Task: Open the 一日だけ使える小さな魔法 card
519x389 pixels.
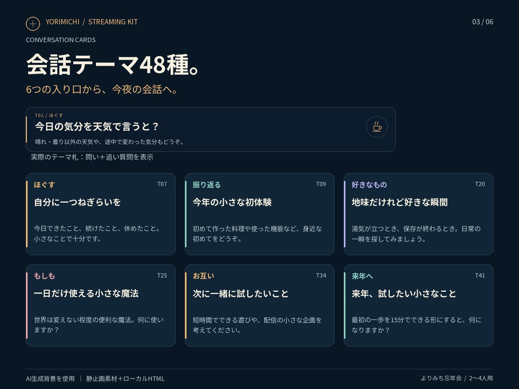Action: (101, 305)
